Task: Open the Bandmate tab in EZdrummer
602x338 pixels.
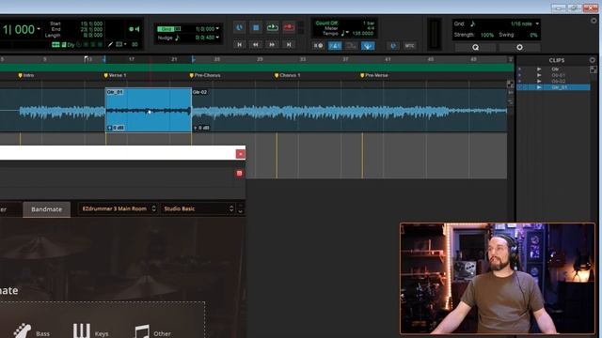Action: tap(46, 209)
